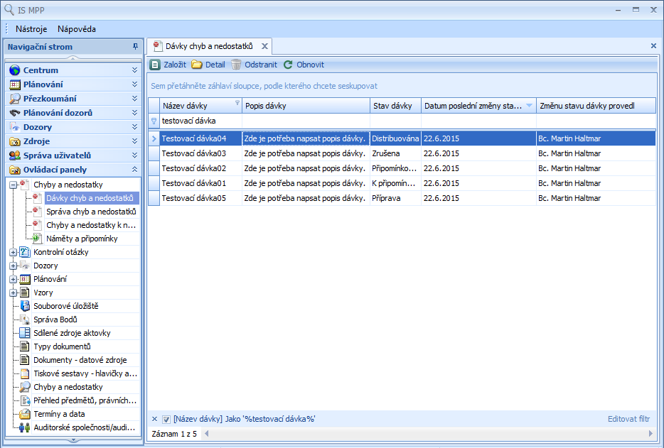
Task: Select the Testovací dávka05 row
Action: pos(402,198)
